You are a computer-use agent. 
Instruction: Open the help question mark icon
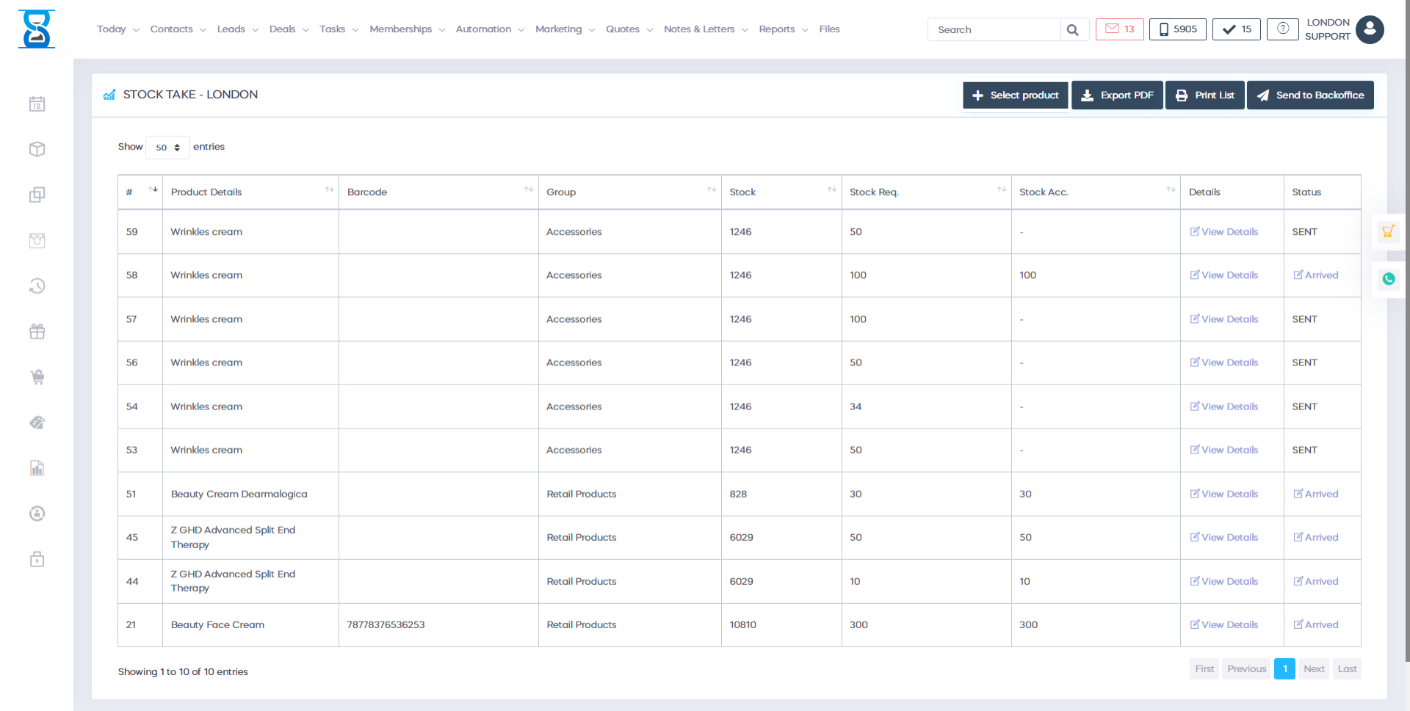1282,29
